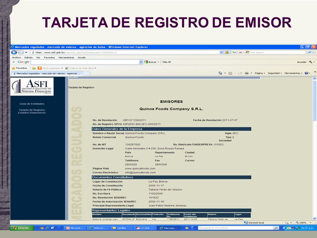The height and width of the screenshot is (238, 317).
Task: Click the Live Search box
Action: click(x=276, y=53)
